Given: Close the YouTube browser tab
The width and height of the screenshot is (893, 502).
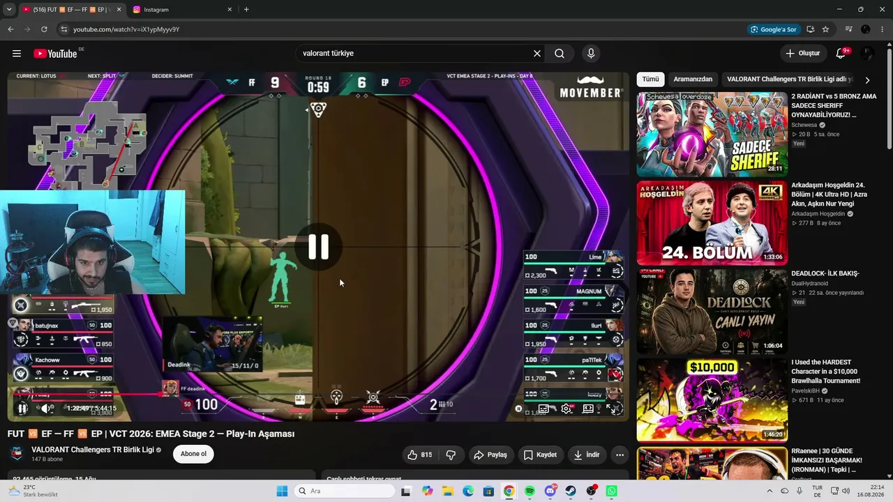Looking at the screenshot, I should (x=119, y=10).
